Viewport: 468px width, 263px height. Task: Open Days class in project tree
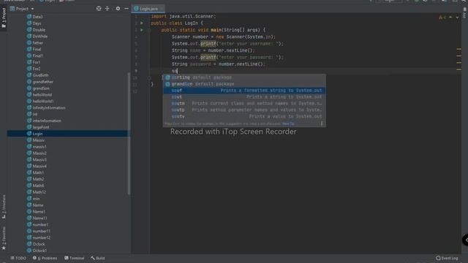(37, 23)
